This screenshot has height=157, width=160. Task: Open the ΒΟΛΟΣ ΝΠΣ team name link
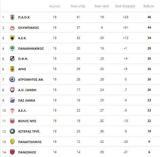point(27,121)
